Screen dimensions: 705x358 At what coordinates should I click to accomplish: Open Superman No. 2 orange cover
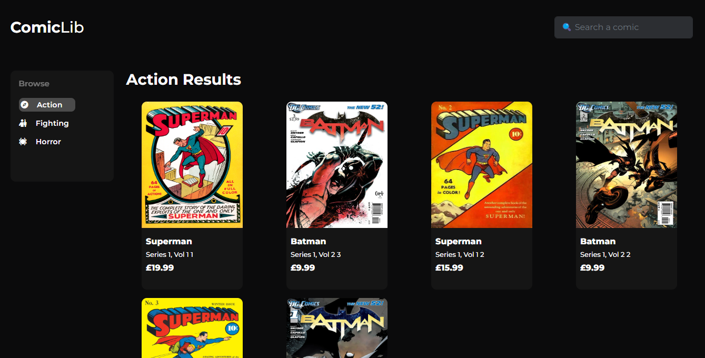pyautogui.click(x=482, y=165)
